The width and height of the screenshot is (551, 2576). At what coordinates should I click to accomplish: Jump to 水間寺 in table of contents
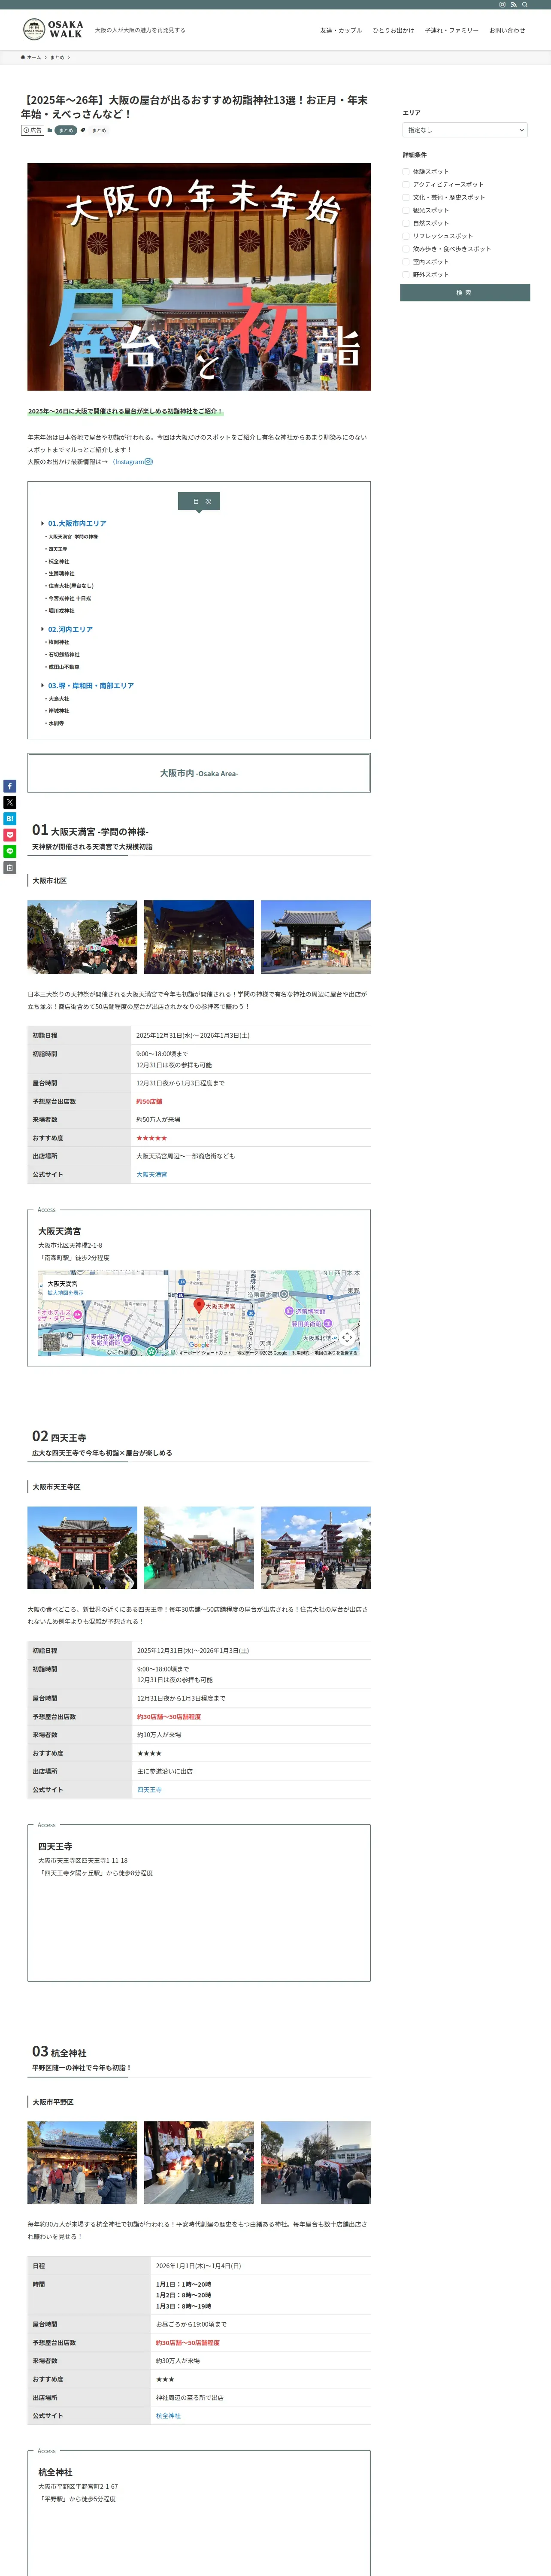56,723
